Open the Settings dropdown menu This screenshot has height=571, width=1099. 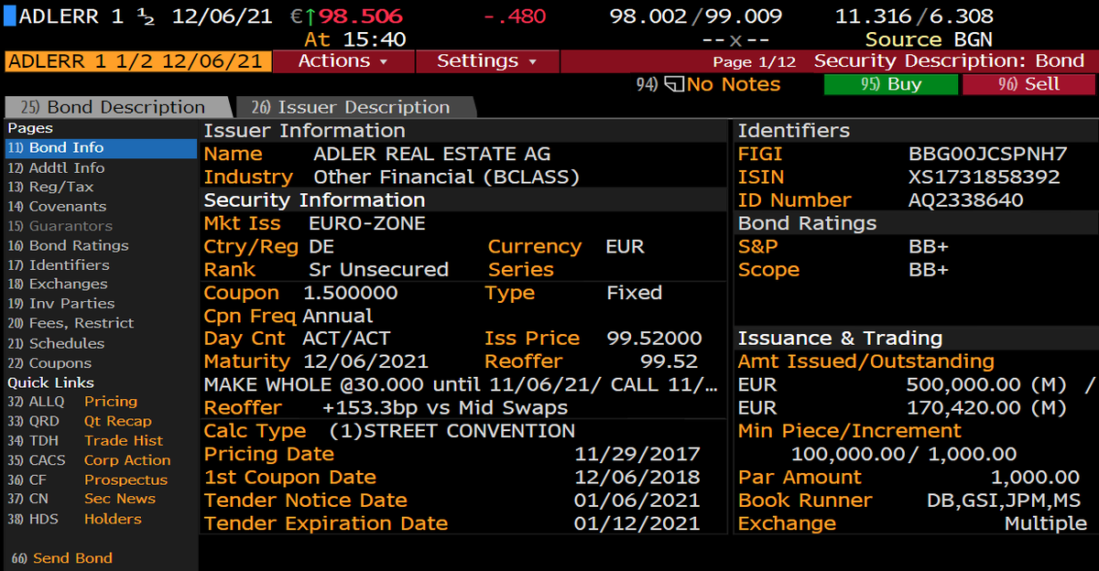487,61
